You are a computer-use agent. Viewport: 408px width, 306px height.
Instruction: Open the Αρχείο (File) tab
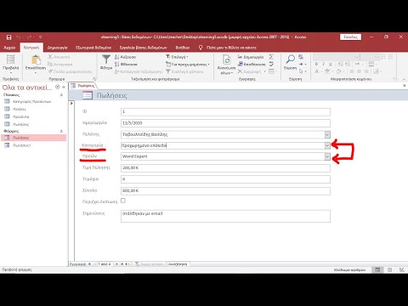coord(9,48)
